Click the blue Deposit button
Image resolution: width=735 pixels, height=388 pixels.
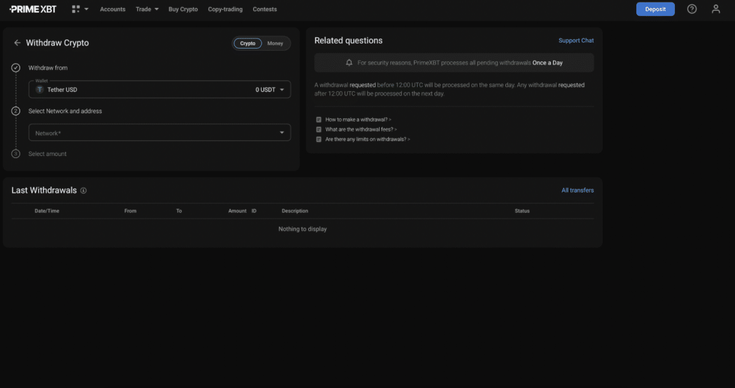[x=655, y=9]
